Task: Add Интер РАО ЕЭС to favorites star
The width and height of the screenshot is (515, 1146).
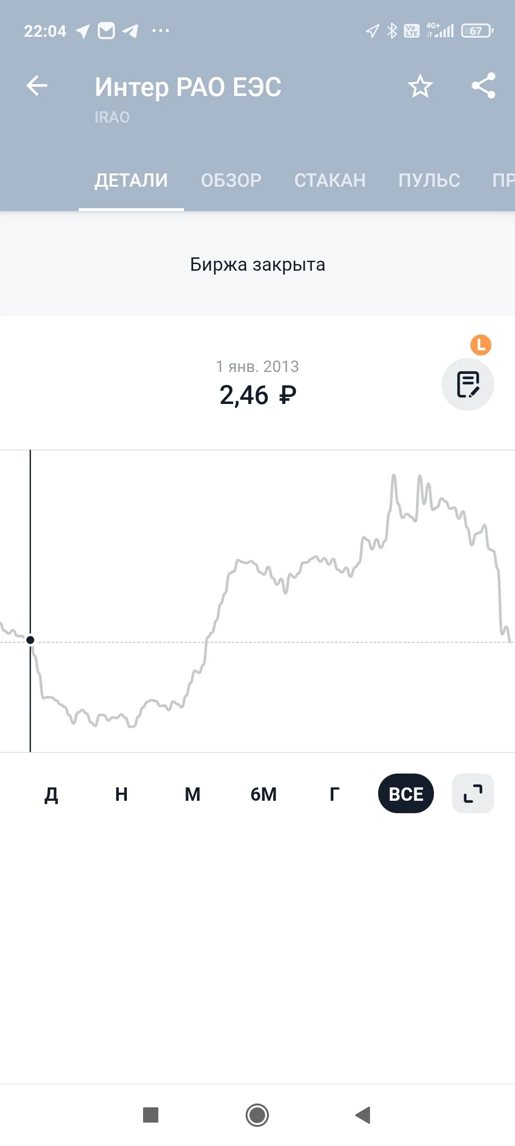Action: coord(420,86)
